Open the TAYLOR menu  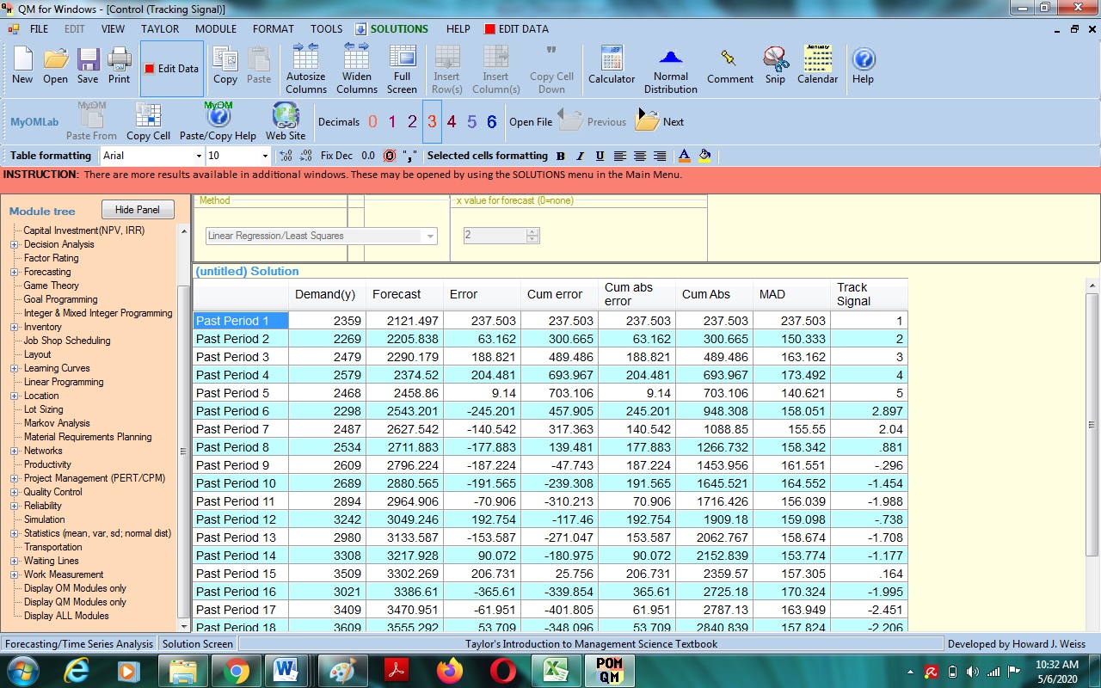160,28
